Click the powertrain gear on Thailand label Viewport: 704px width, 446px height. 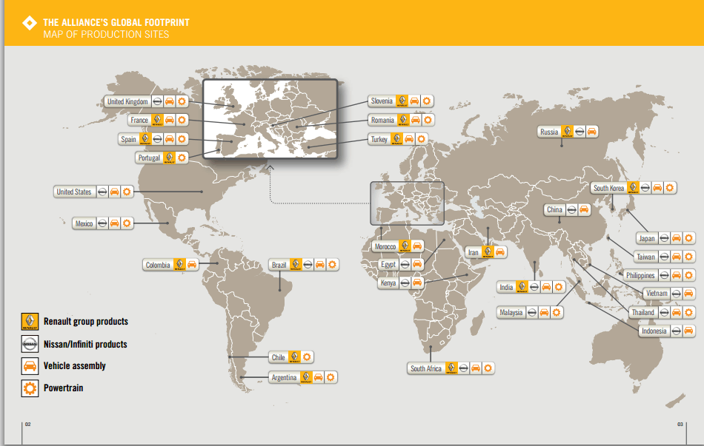(x=688, y=312)
